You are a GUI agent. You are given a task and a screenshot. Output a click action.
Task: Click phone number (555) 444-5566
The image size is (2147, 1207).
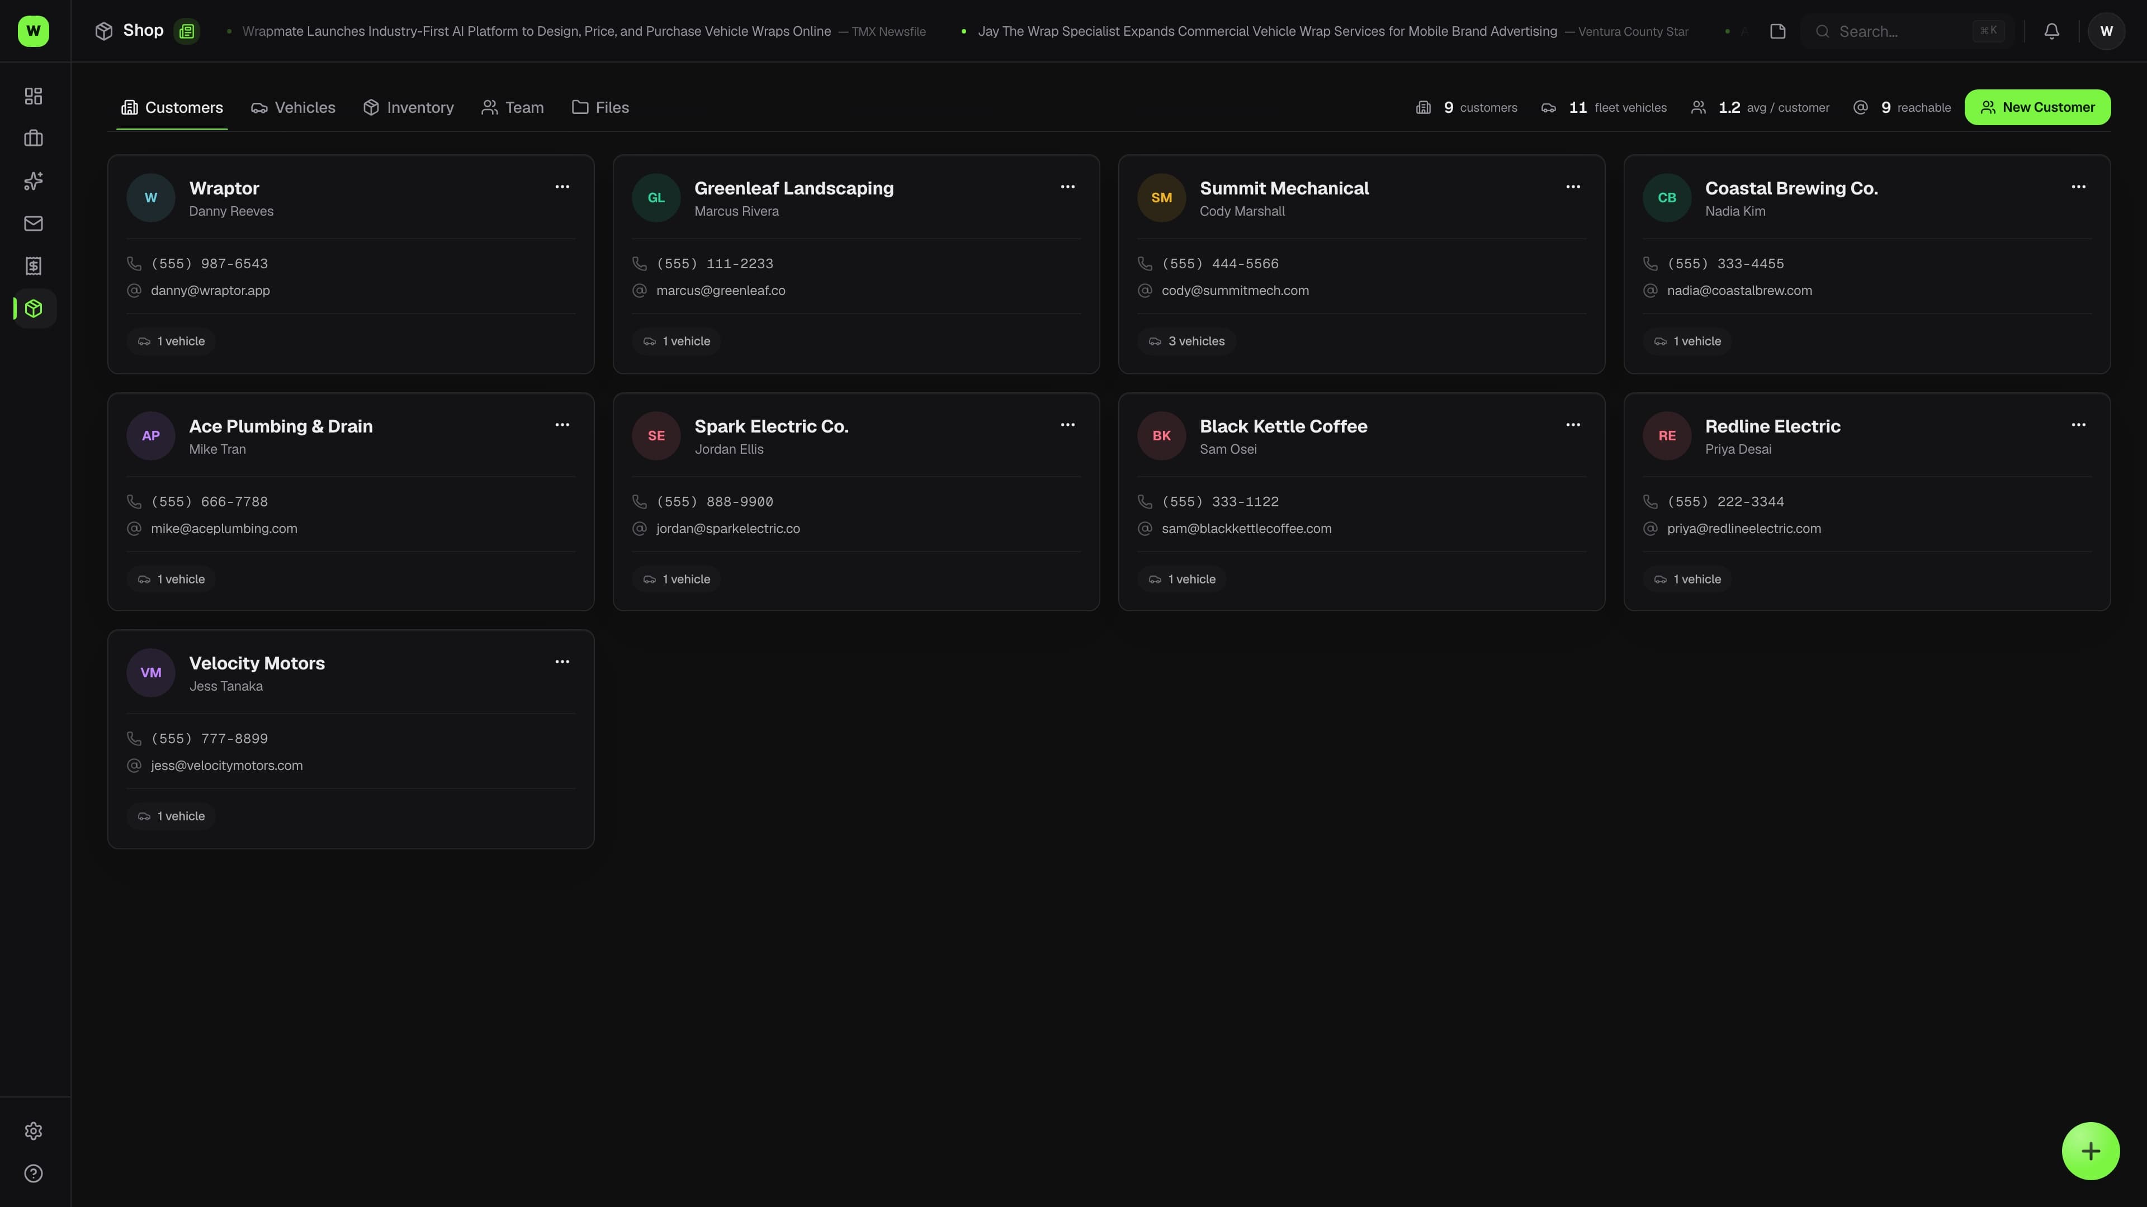tap(1220, 264)
